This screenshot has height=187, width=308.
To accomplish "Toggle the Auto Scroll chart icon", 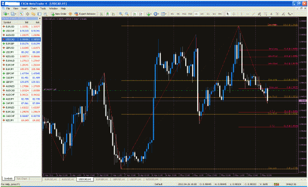I will pyautogui.click(x=135, y=14).
